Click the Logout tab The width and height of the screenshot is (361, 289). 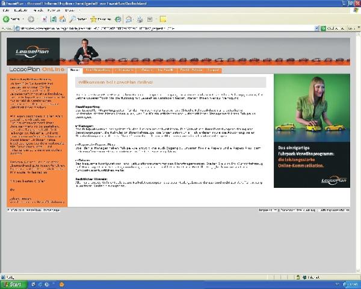(x=214, y=70)
